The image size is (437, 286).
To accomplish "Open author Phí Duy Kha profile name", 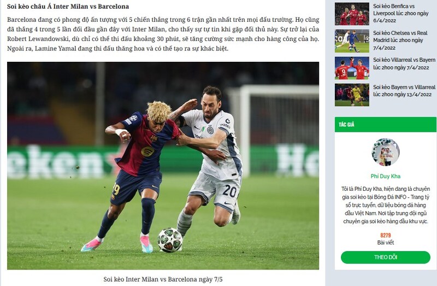I will tap(386, 176).
